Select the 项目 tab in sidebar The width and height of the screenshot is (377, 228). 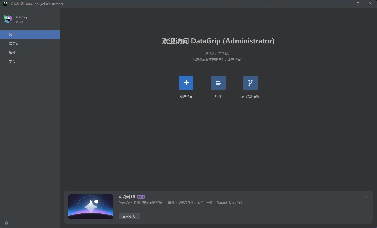[30, 35]
